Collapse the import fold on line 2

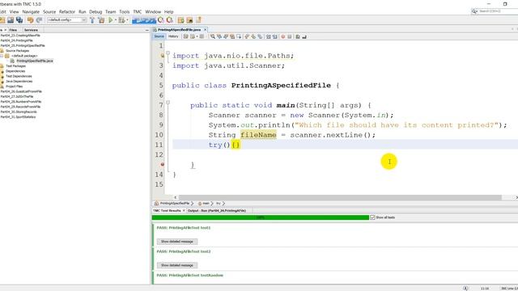[168, 53]
